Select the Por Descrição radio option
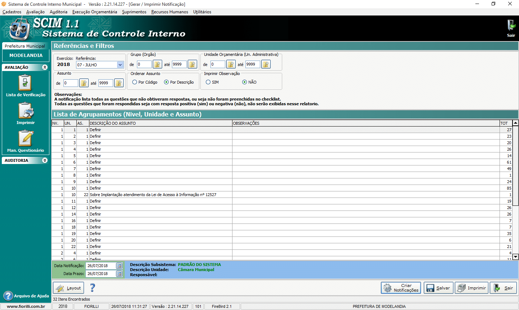Screen dimensions: 519x310 [x=166, y=82]
